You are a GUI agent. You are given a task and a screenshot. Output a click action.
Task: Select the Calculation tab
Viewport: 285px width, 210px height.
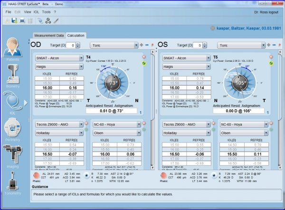76,36
